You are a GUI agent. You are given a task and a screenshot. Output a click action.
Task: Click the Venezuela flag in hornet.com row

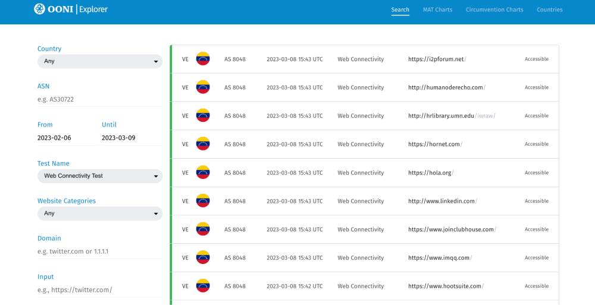pyautogui.click(x=203, y=144)
